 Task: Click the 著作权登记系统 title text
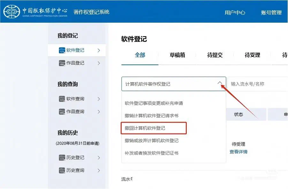91,12
